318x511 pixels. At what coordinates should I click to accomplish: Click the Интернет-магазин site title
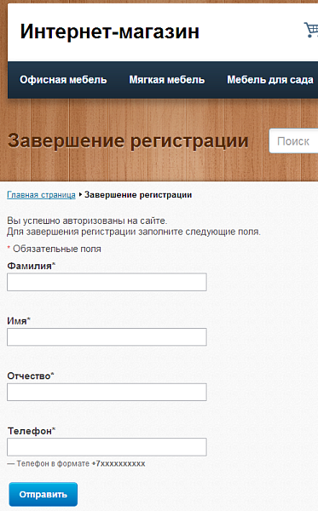coord(110,32)
